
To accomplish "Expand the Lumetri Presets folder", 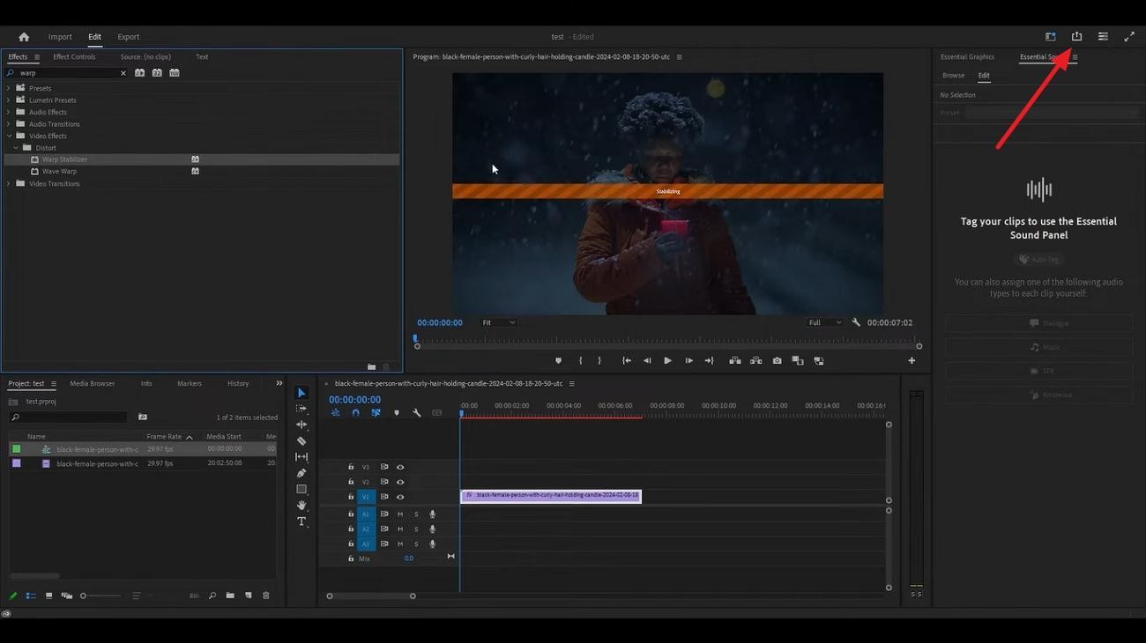I will [x=9, y=100].
